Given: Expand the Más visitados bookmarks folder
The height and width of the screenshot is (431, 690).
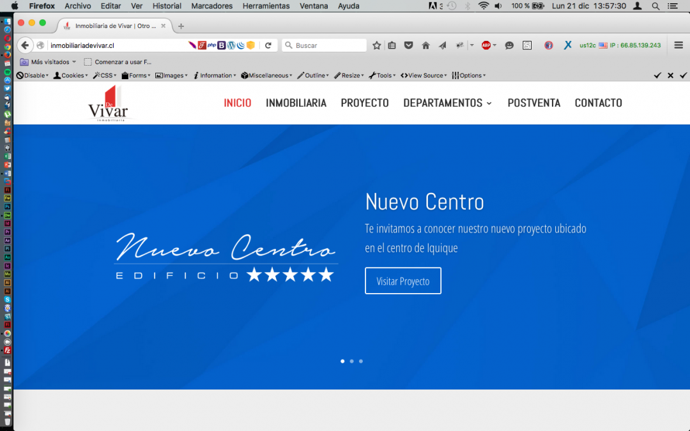Looking at the screenshot, I should click(x=48, y=62).
